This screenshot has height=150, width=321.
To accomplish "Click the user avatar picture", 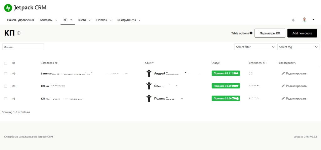I will pyautogui.click(x=305, y=20).
